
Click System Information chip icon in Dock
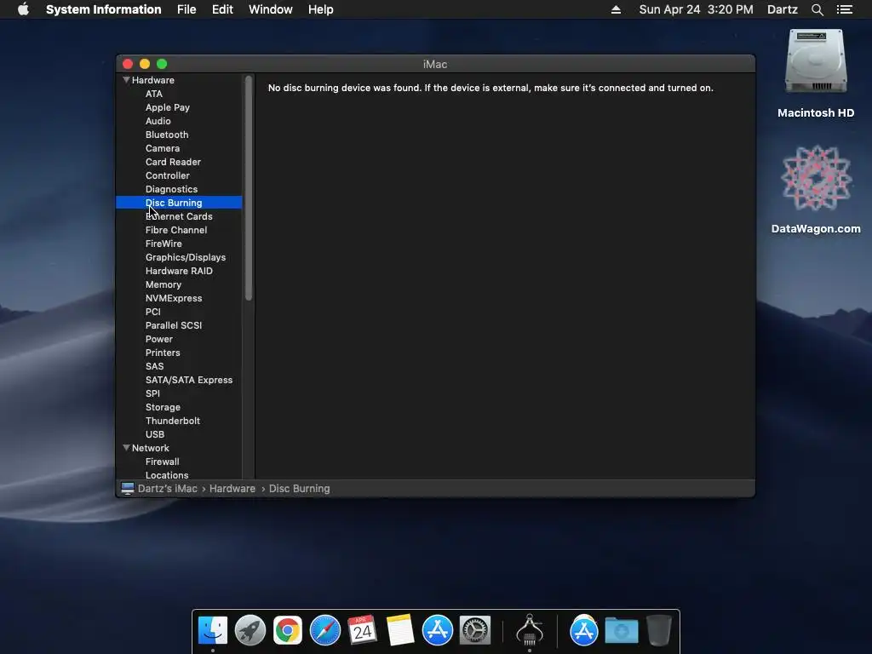pyautogui.click(x=530, y=630)
